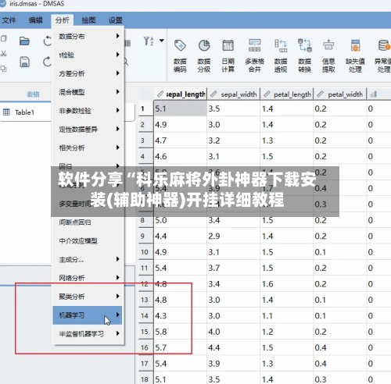Screen dimensions: 391x384
Task: Open the 异常值处理 outlier handling tool
Action: [383, 55]
